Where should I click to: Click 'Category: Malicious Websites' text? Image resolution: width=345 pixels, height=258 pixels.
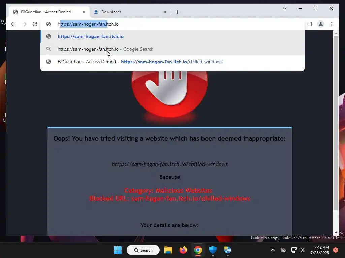click(x=168, y=190)
